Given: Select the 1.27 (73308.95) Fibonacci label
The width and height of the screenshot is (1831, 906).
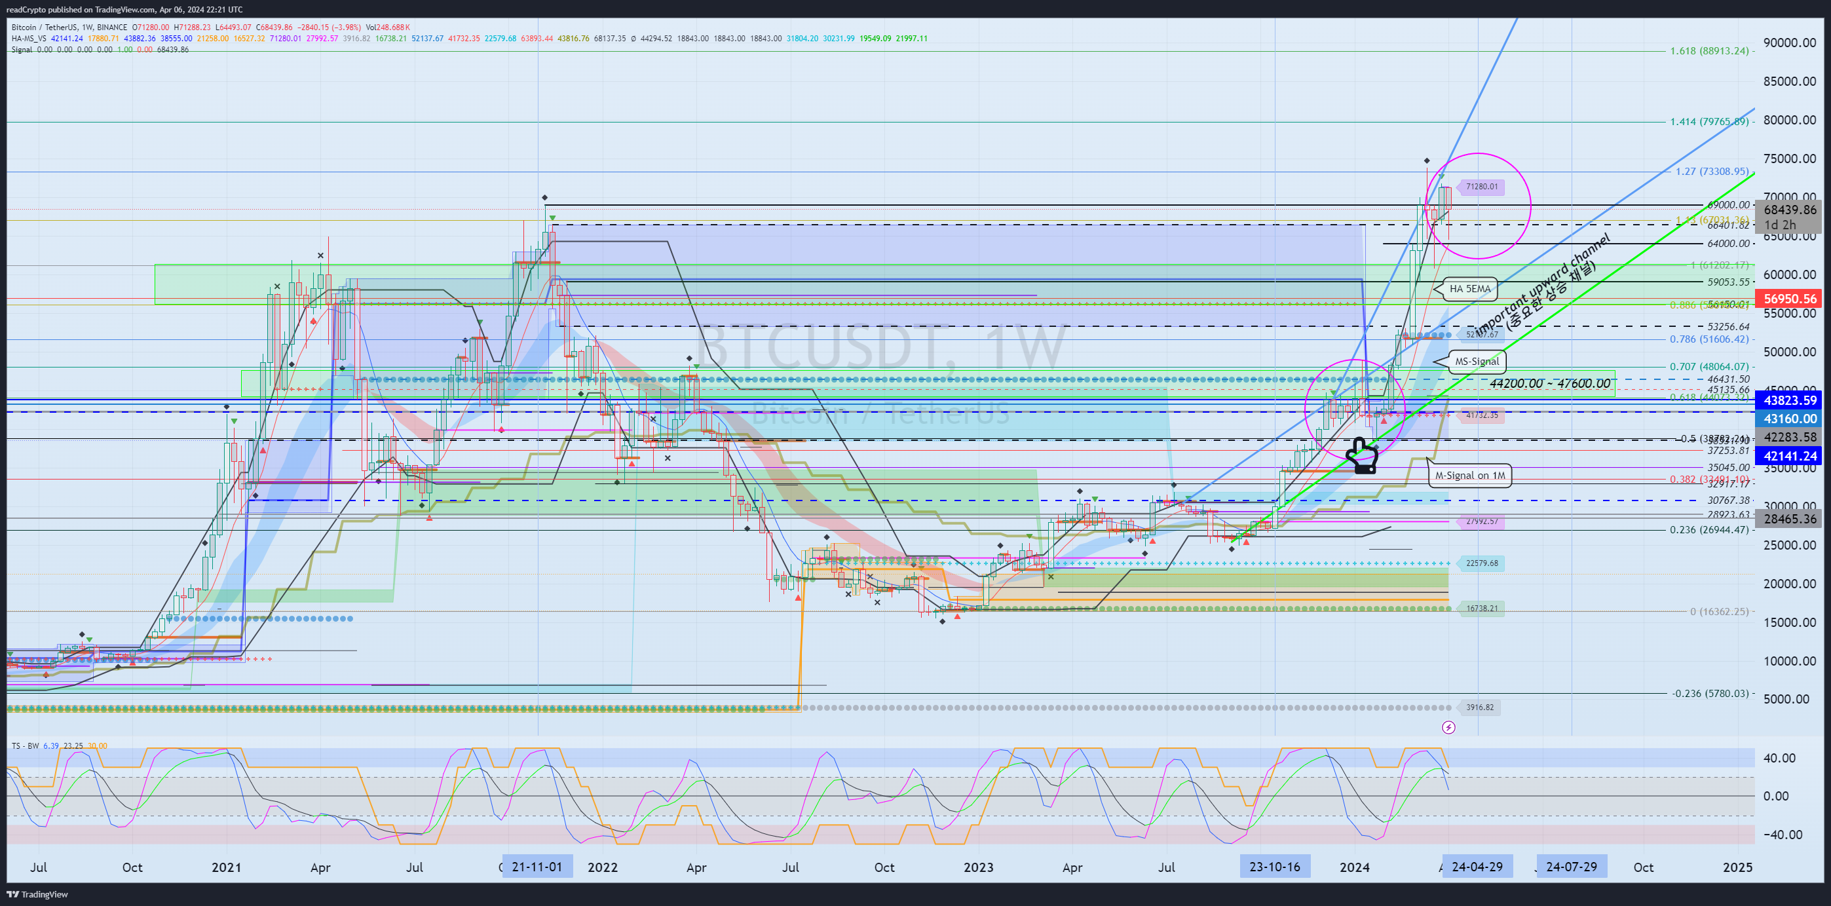Looking at the screenshot, I should (x=1712, y=171).
